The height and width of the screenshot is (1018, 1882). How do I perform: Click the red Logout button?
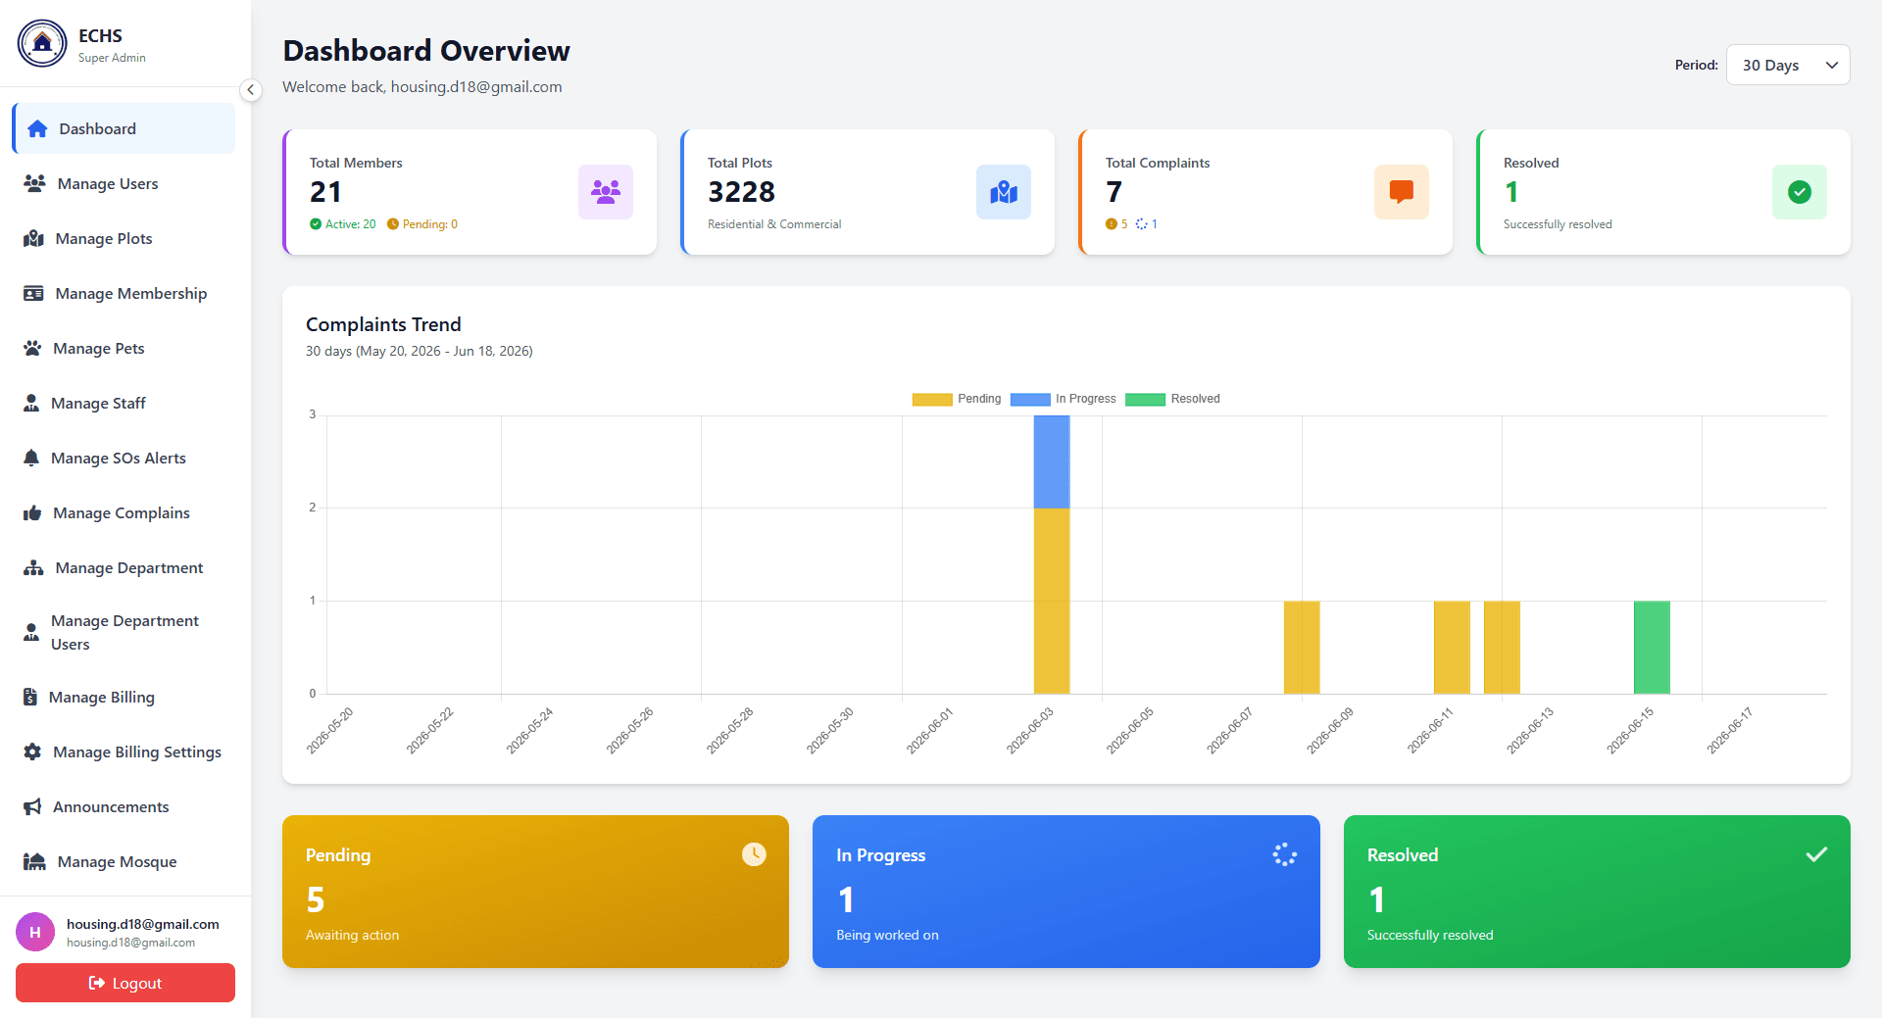125,983
